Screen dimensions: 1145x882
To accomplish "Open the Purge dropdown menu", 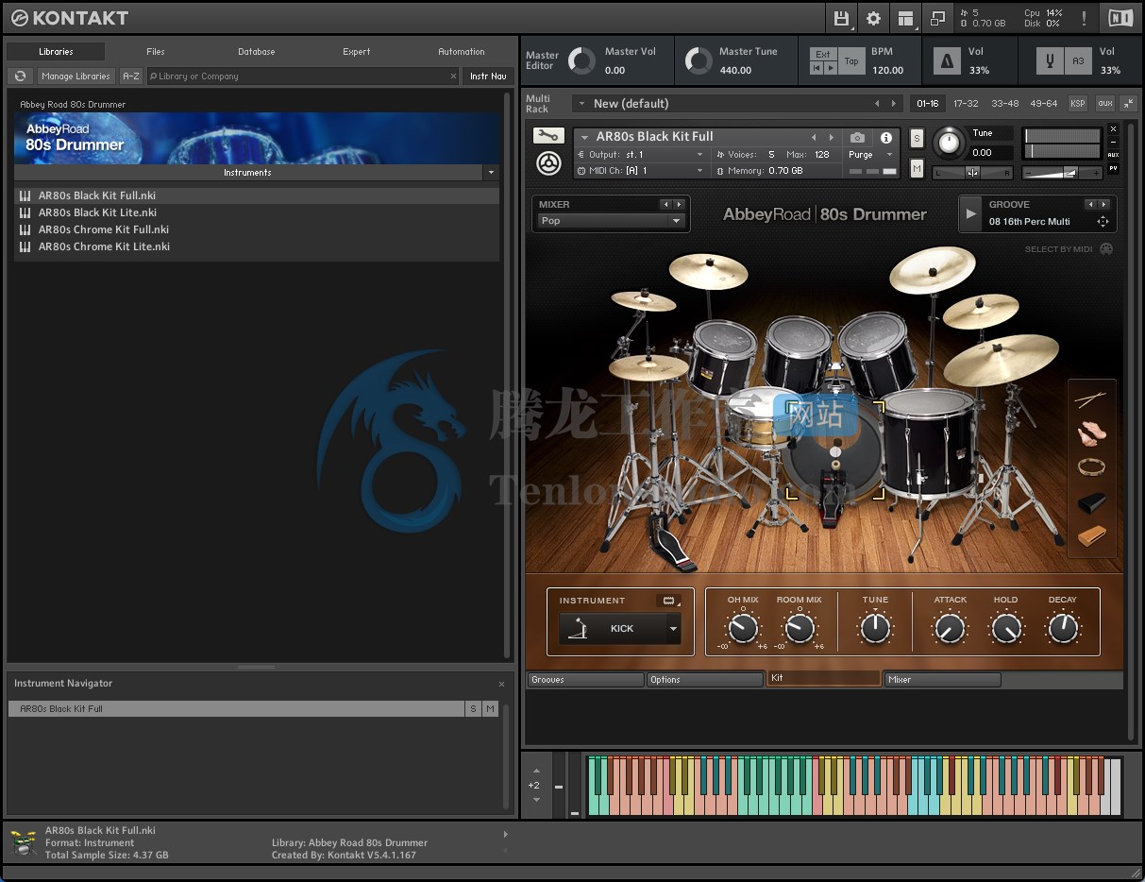I will click(x=870, y=155).
